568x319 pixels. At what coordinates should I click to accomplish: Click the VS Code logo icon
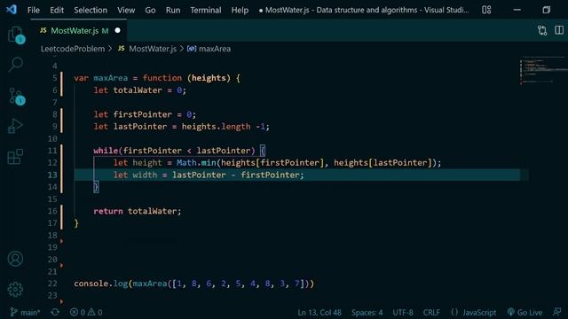tap(12, 10)
